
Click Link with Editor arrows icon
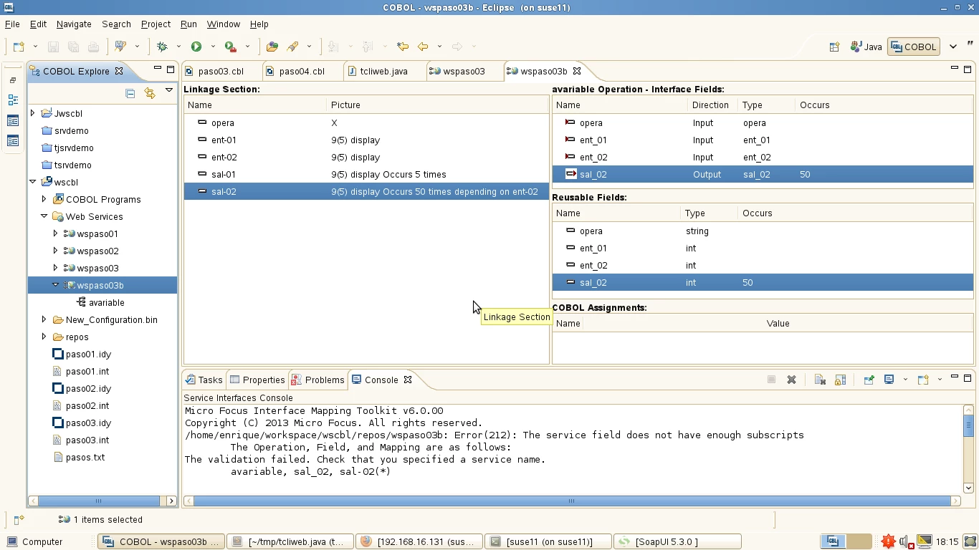[149, 93]
